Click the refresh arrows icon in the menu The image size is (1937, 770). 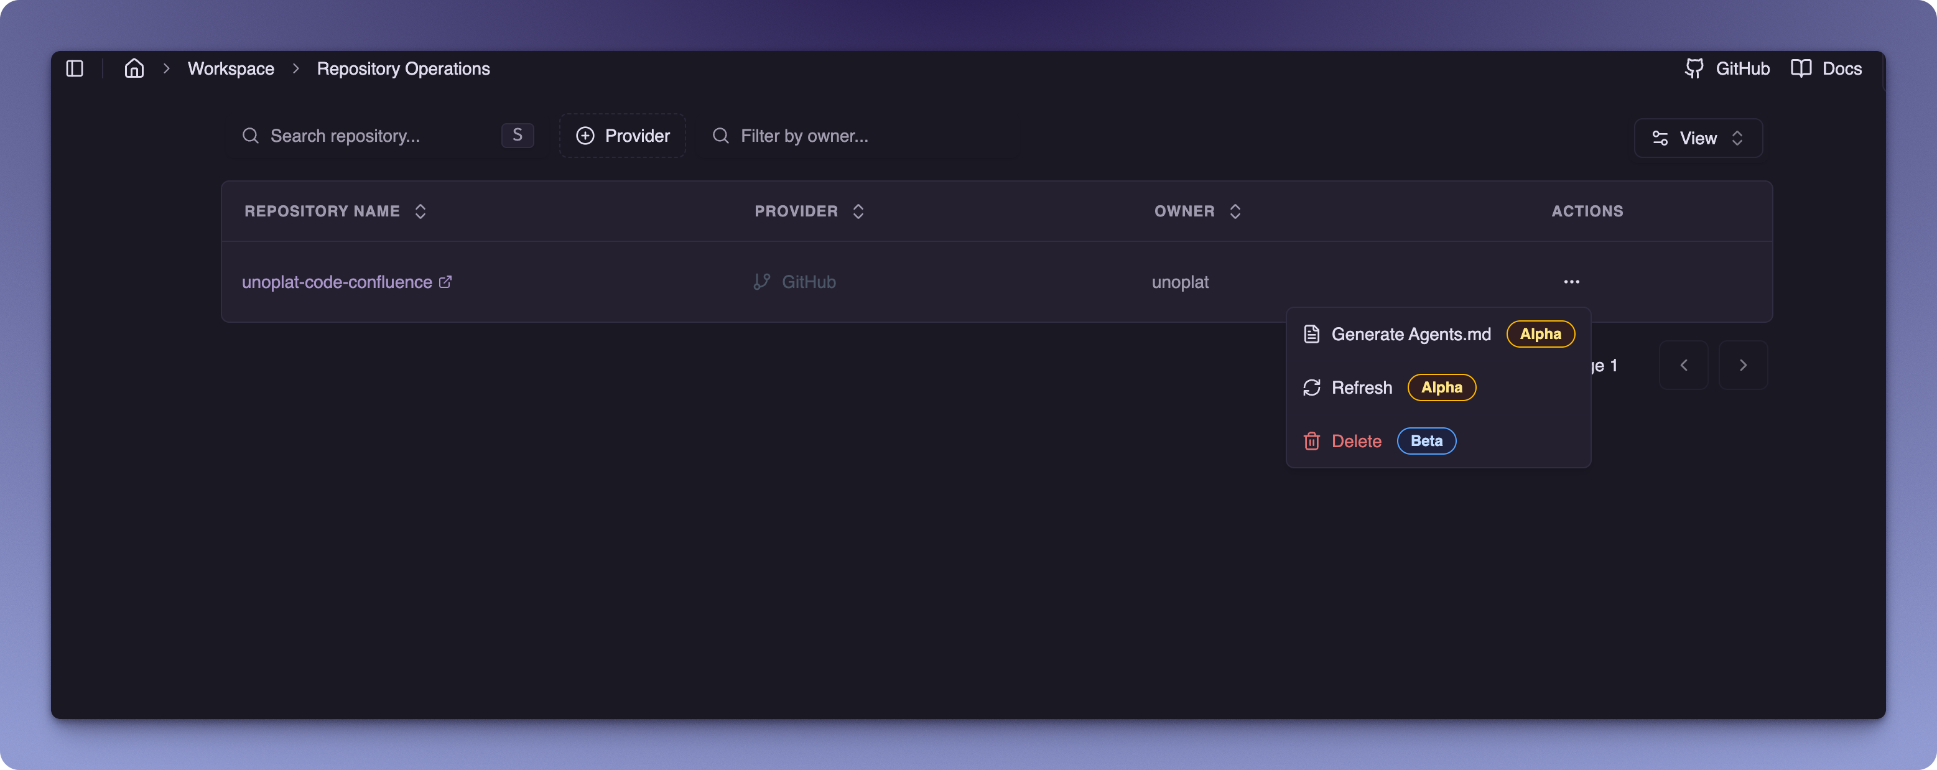coord(1311,387)
